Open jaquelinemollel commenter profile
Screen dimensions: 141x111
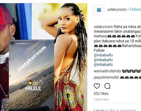click(106, 77)
